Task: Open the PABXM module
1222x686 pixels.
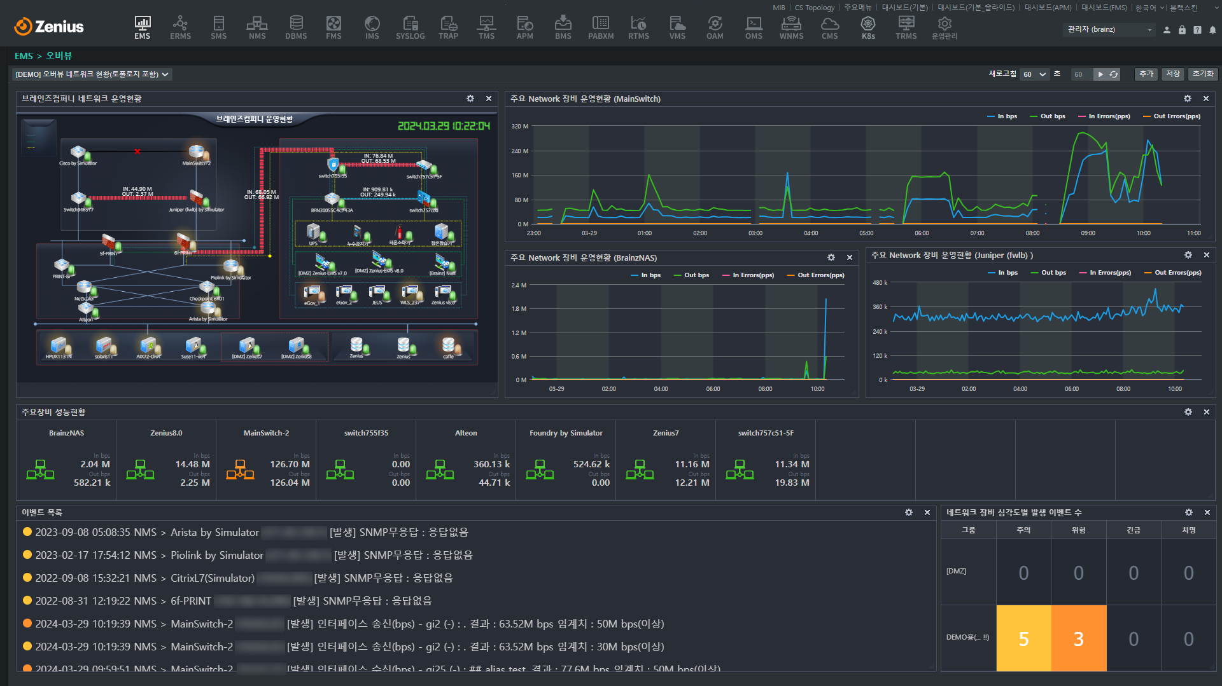Action: (601, 27)
